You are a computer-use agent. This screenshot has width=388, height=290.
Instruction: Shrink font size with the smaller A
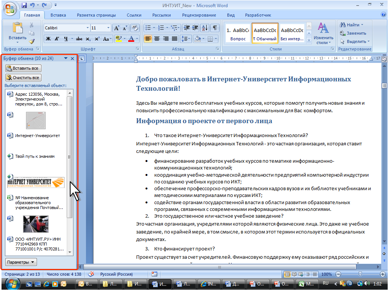click(x=125, y=28)
